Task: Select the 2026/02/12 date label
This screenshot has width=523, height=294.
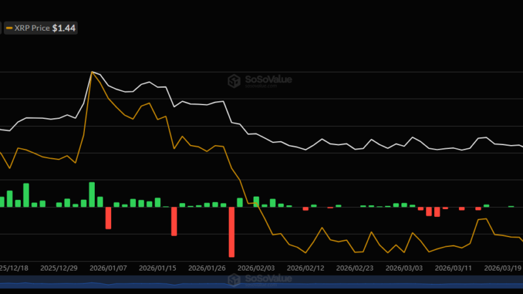Action: point(305,268)
